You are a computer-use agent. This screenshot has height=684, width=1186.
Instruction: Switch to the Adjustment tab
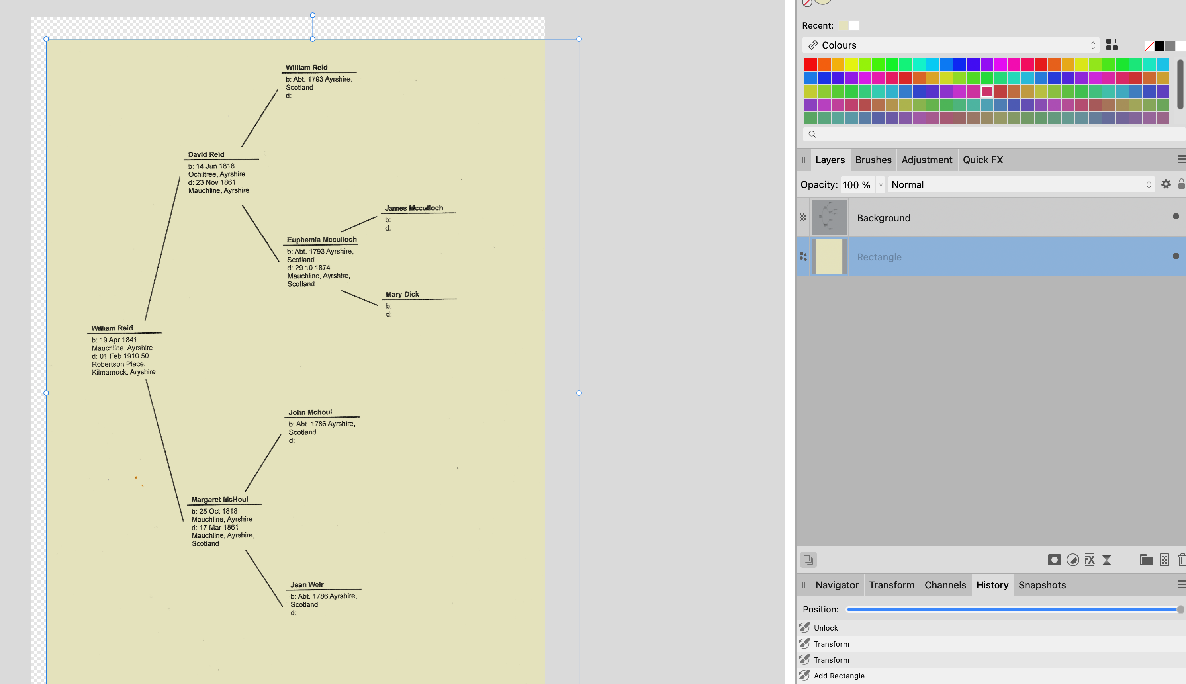click(x=927, y=160)
